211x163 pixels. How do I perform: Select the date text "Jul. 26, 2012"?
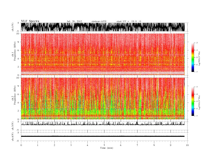74,21
